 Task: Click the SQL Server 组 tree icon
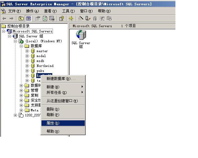pyautogui.click(x=15, y=36)
